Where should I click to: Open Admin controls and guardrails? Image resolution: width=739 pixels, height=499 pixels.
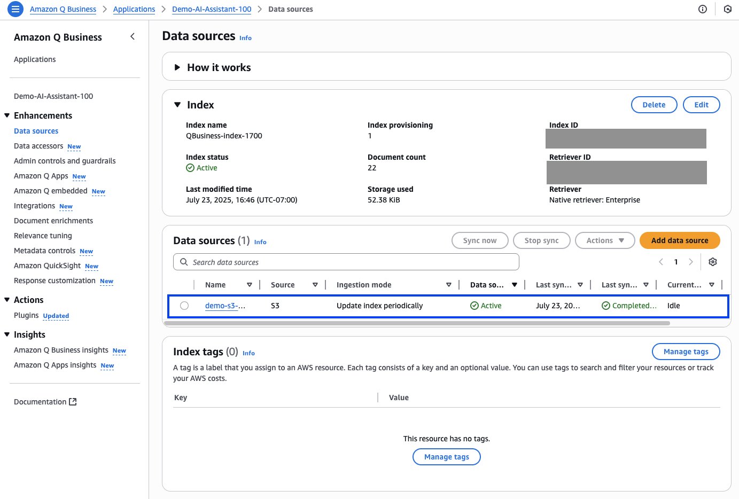click(65, 161)
